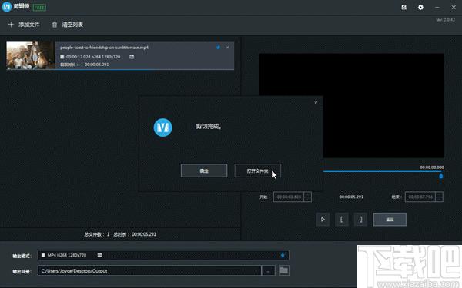
Task: Click the blue star icon in file row
Action: tap(218, 48)
